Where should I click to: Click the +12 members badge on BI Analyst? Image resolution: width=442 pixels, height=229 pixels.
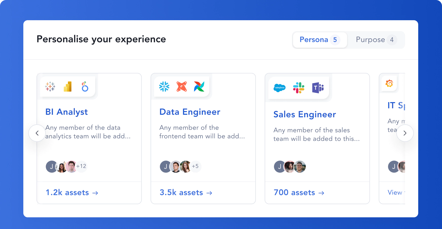click(x=81, y=166)
